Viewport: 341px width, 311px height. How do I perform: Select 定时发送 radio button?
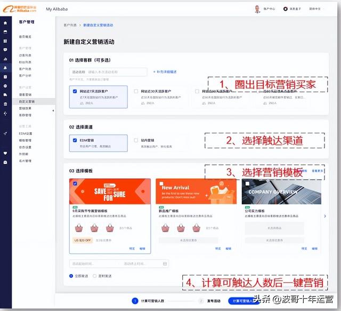pyautogui.click(x=95, y=276)
